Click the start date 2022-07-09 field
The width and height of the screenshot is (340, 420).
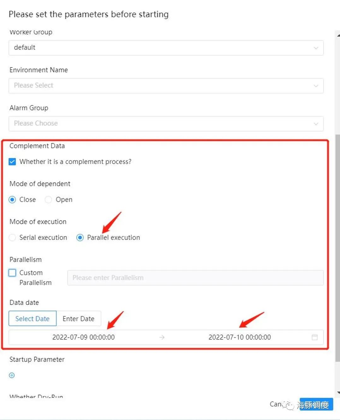pyautogui.click(x=84, y=337)
